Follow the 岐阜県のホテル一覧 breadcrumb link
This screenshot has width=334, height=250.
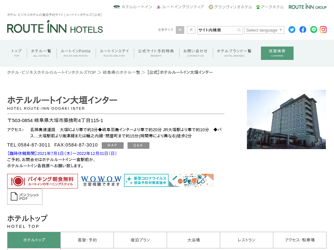tap(121, 73)
